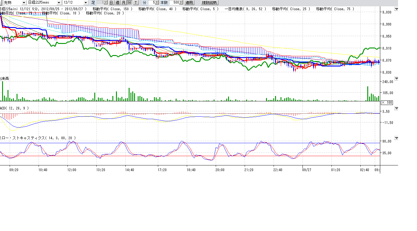This screenshot has width=417, height=231.
Task: Click the minute interval spinner icon
Action: [157, 3]
